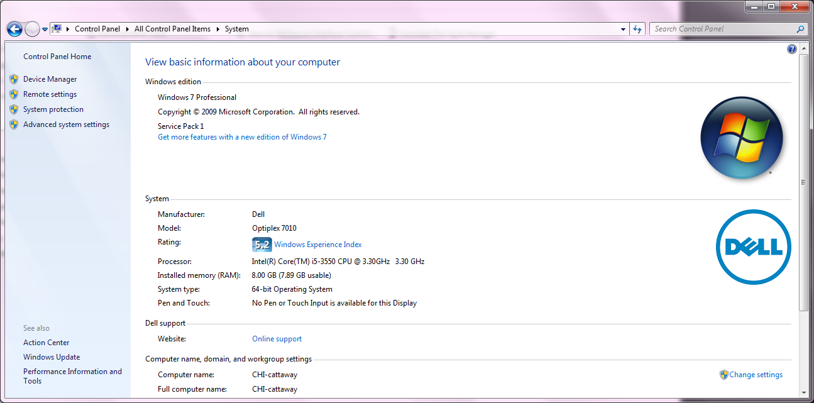Image resolution: width=814 pixels, height=403 pixels.
Task: Click the Computer name value CHI-cattaway
Action: coord(275,375)
